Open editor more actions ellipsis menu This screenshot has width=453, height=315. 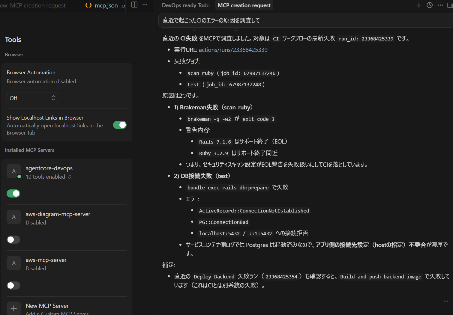coord(145,5)
